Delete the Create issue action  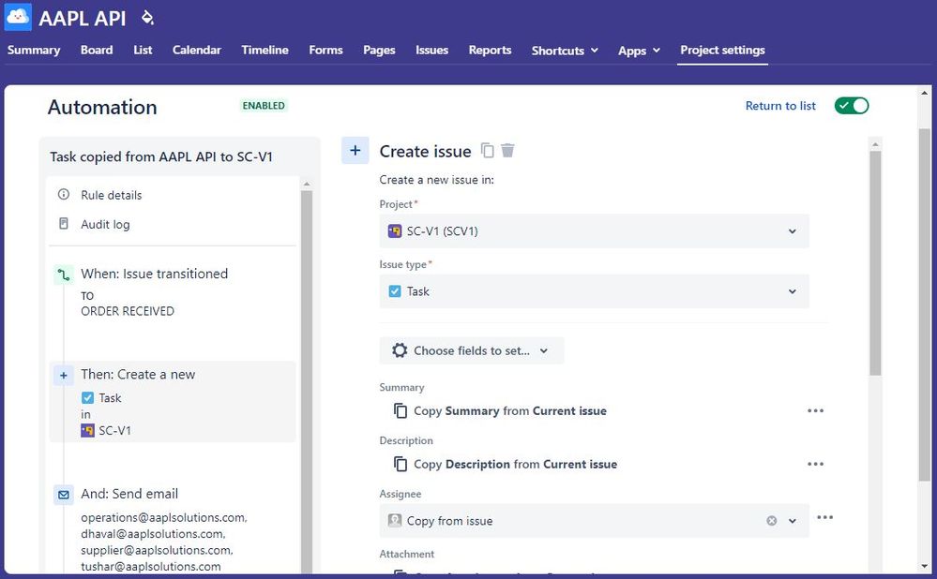coord(507,151)
